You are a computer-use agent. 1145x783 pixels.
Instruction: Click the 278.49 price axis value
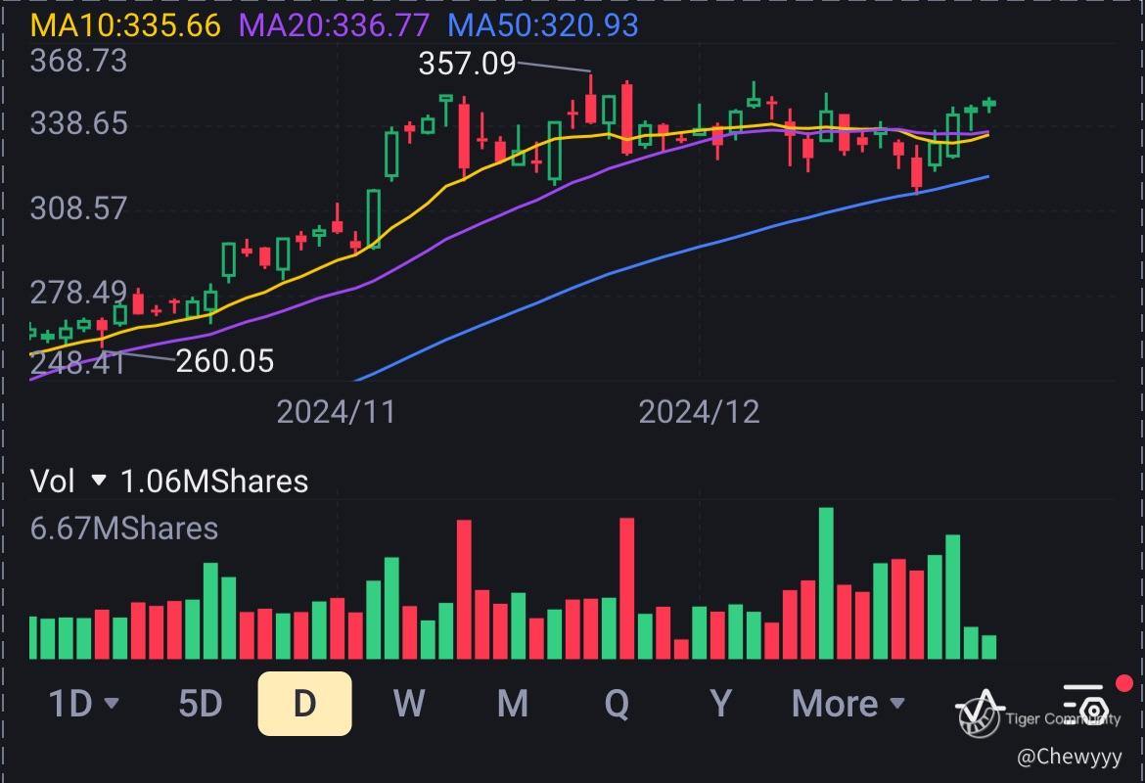[79, 293]
